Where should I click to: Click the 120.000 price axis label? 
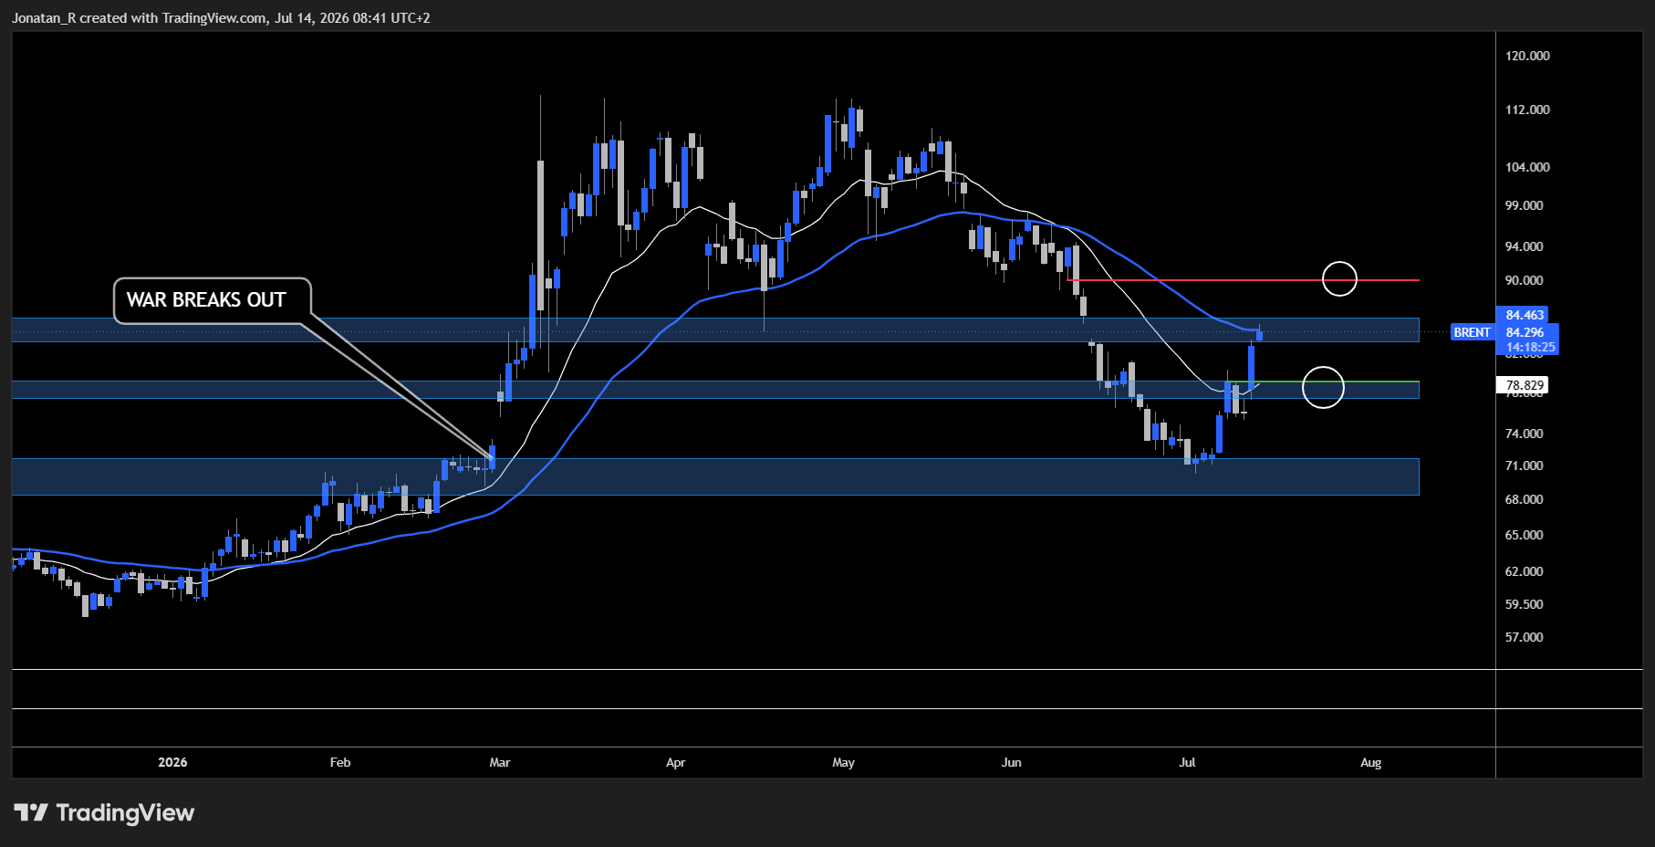pyautogui.click(x=1527, y=56)
